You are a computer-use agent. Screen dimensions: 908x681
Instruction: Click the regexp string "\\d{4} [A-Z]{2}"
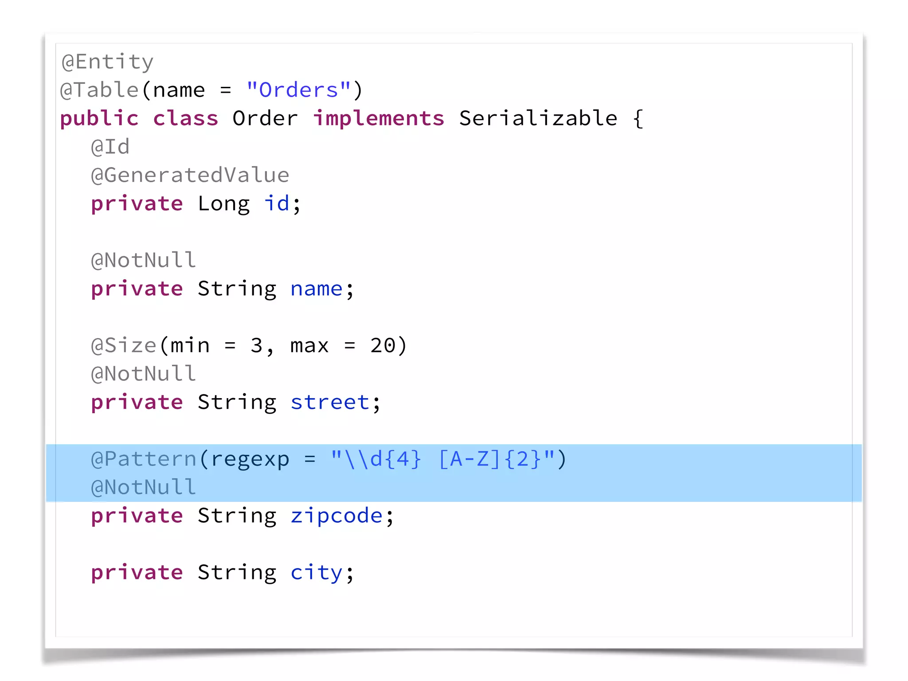[x=443, y=459]
